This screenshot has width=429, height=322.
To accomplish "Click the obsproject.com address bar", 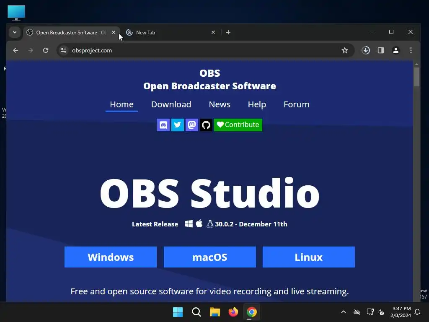I will [x=205, y=50].
